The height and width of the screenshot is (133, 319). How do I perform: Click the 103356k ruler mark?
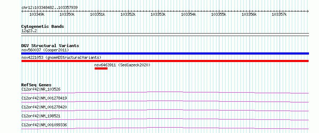coord(249,14)
